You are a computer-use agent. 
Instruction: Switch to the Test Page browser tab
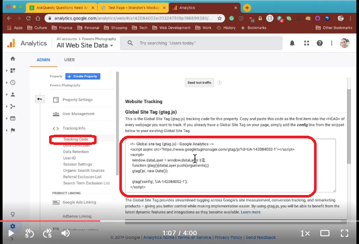133,8
